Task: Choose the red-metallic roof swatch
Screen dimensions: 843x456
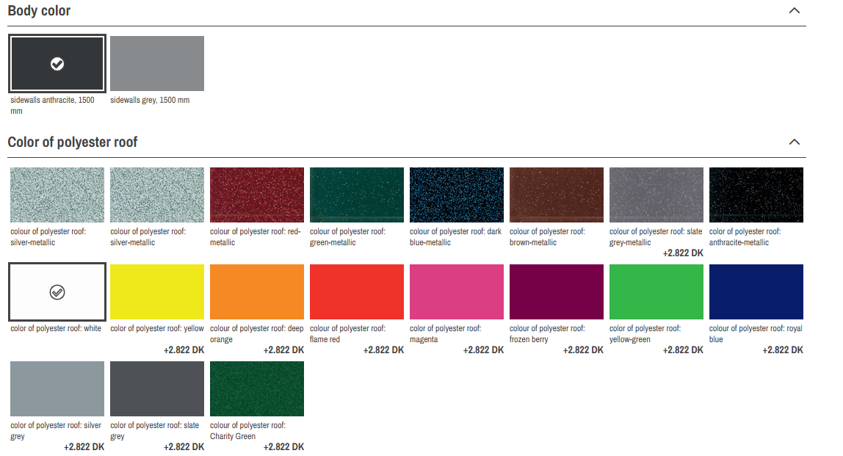Action: (x=256, y=195)
